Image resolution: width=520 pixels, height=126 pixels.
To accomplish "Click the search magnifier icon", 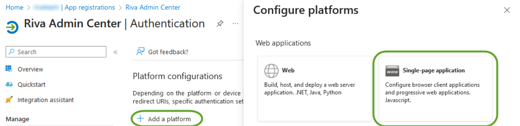I will 12,51.
